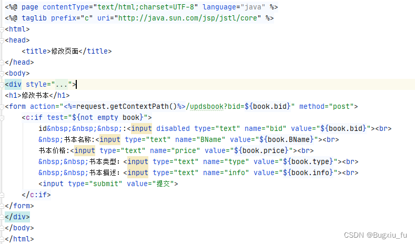This screenshot has height=244, width=415.
Task: Click the fold marker beside the </form> line
Action: 2,206
